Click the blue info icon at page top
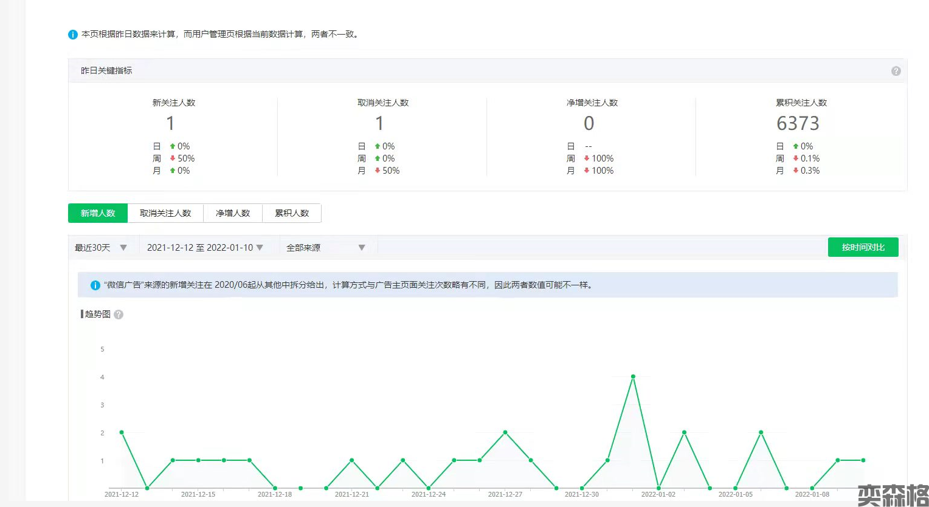The height and width of the screenshot is (507, 929). point(73,35)
